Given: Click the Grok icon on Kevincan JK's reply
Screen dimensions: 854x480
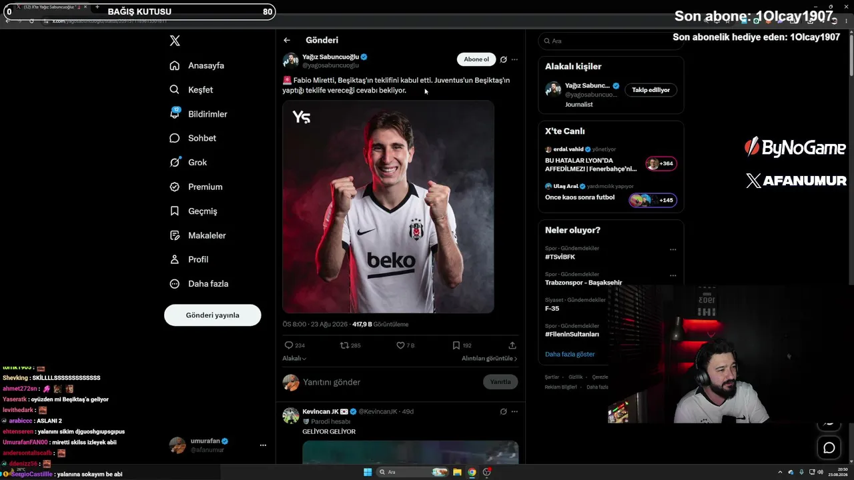Looking at the screenshot, I should [504, 412].
